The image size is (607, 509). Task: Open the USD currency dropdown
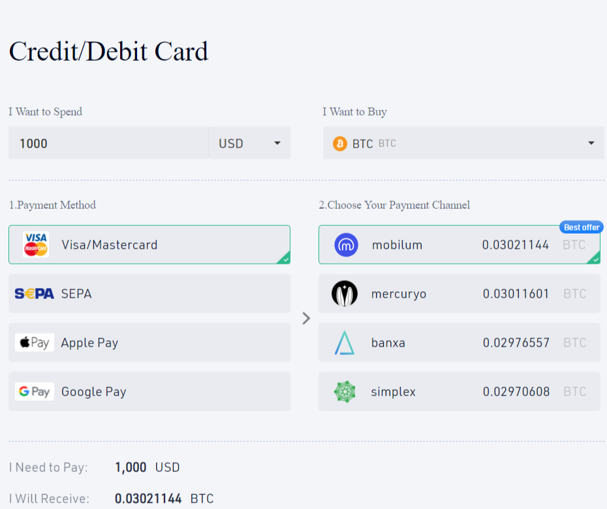[x=250, y=144]
